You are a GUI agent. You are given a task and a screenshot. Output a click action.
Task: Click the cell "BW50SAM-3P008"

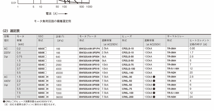pyautogui.click(x=89, y=85)
